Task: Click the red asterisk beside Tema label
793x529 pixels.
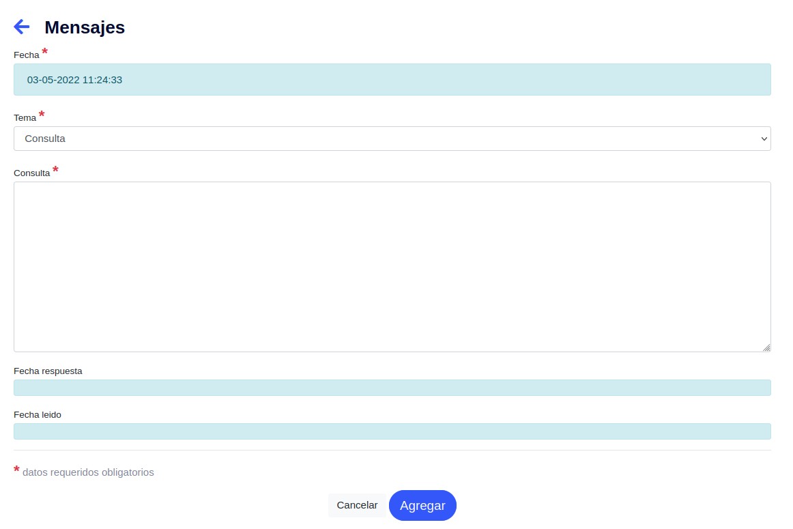Action: click(x=42, y=115)
